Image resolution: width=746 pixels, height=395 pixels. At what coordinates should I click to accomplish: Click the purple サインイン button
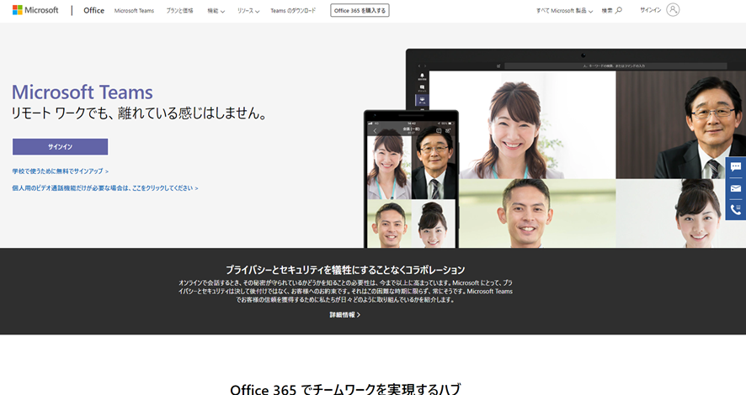pos(60,147)
